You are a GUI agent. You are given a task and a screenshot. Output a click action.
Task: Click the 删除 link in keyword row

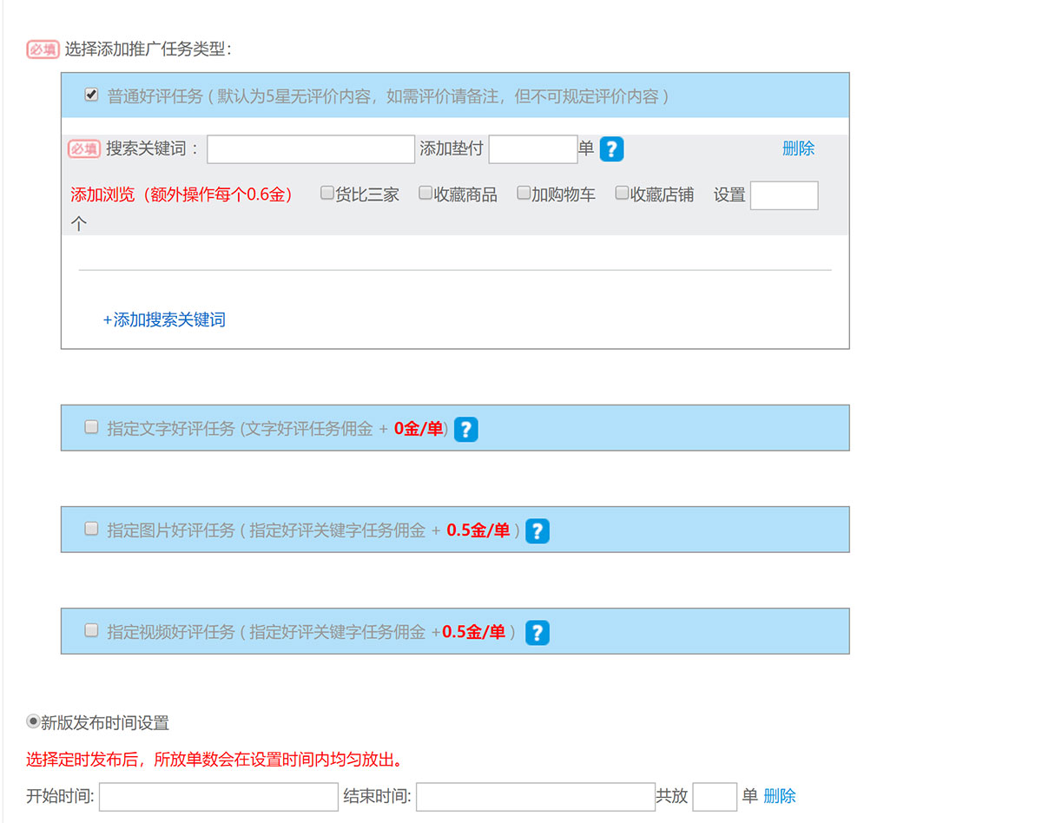[x=798, y=148]
